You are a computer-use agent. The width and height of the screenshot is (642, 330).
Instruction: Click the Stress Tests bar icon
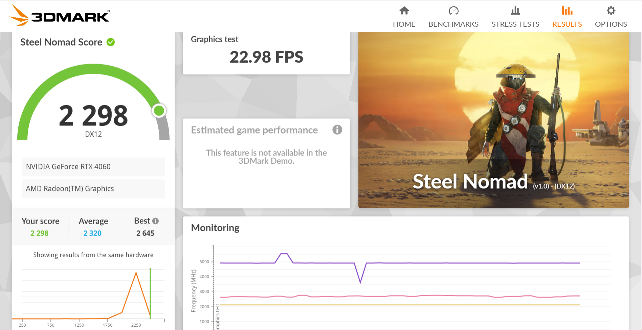click(x=515, y=11)
